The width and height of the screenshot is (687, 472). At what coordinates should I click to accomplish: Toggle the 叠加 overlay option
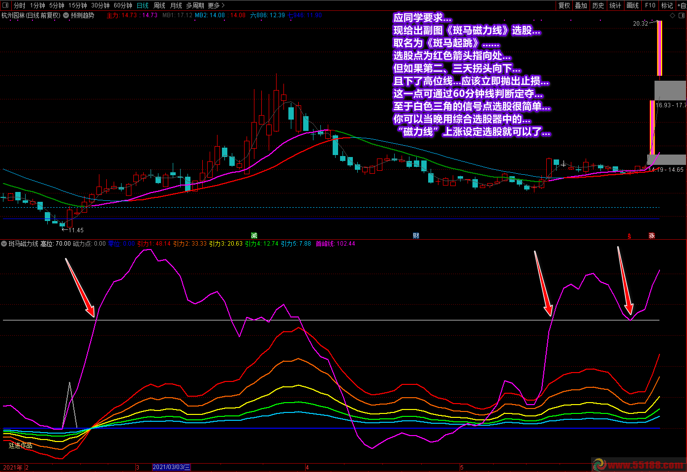tap(581, 5)
